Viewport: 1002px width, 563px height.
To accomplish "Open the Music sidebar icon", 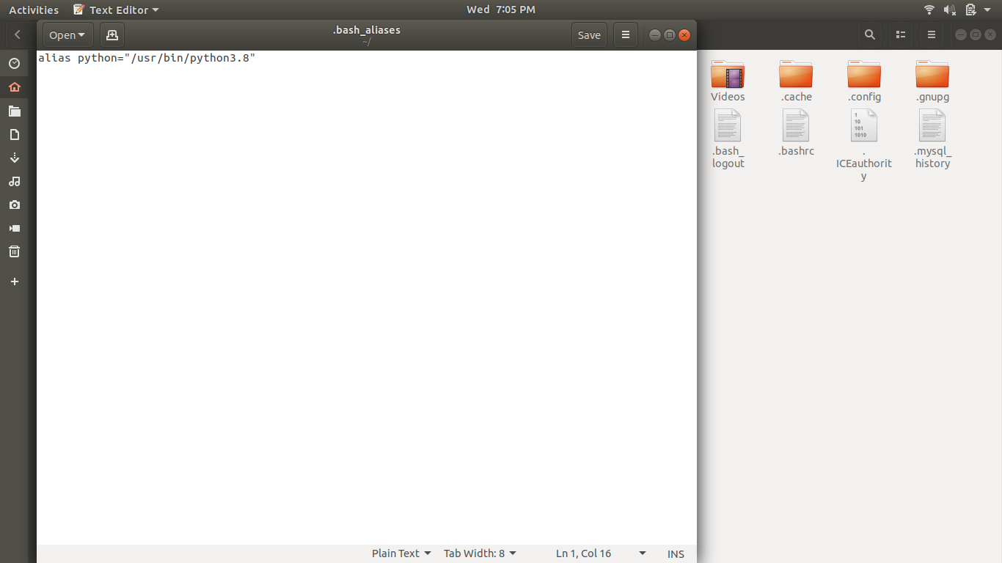I will pos(14,181).
